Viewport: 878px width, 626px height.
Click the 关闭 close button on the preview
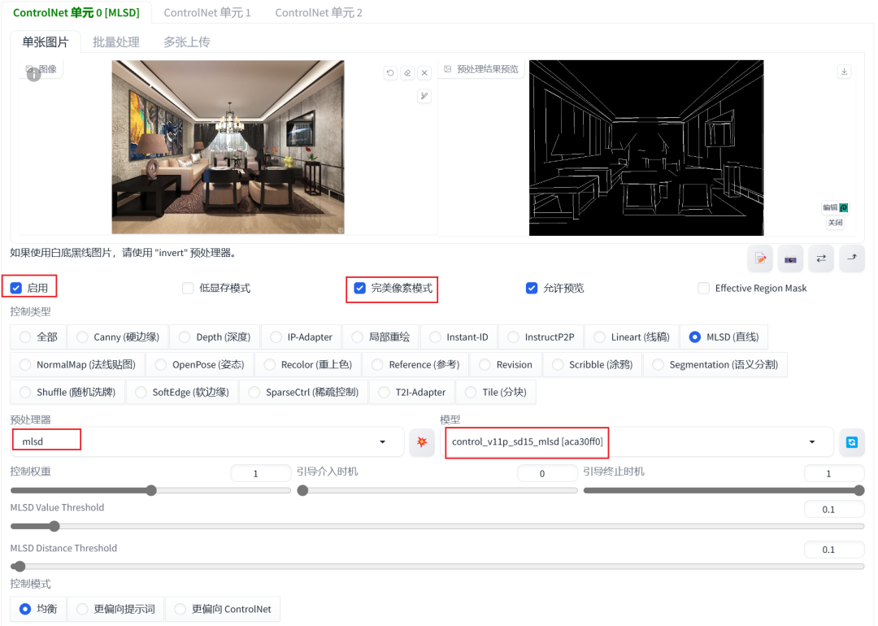pyautogui.click(x=836, y=223)
